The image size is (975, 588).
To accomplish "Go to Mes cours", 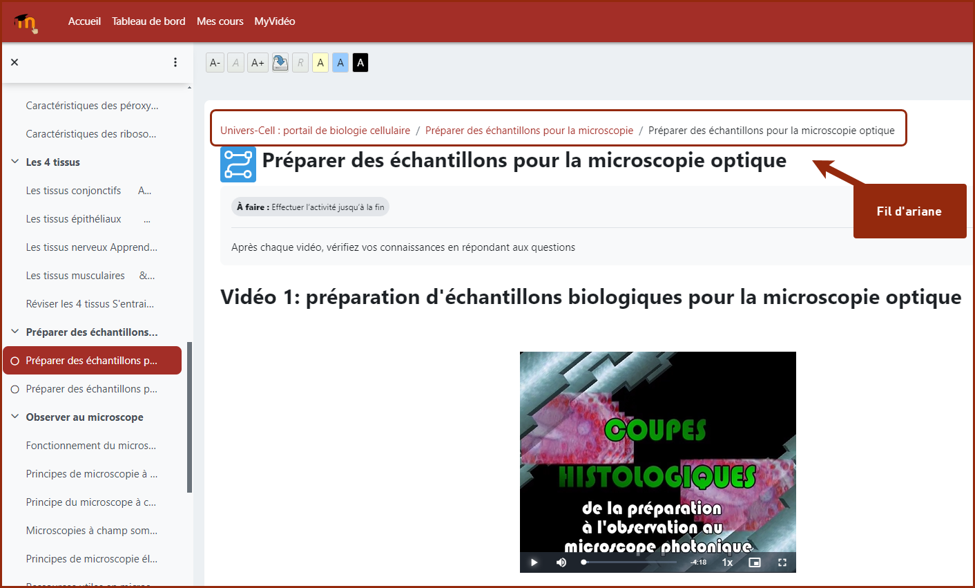I will click(220, 21).
